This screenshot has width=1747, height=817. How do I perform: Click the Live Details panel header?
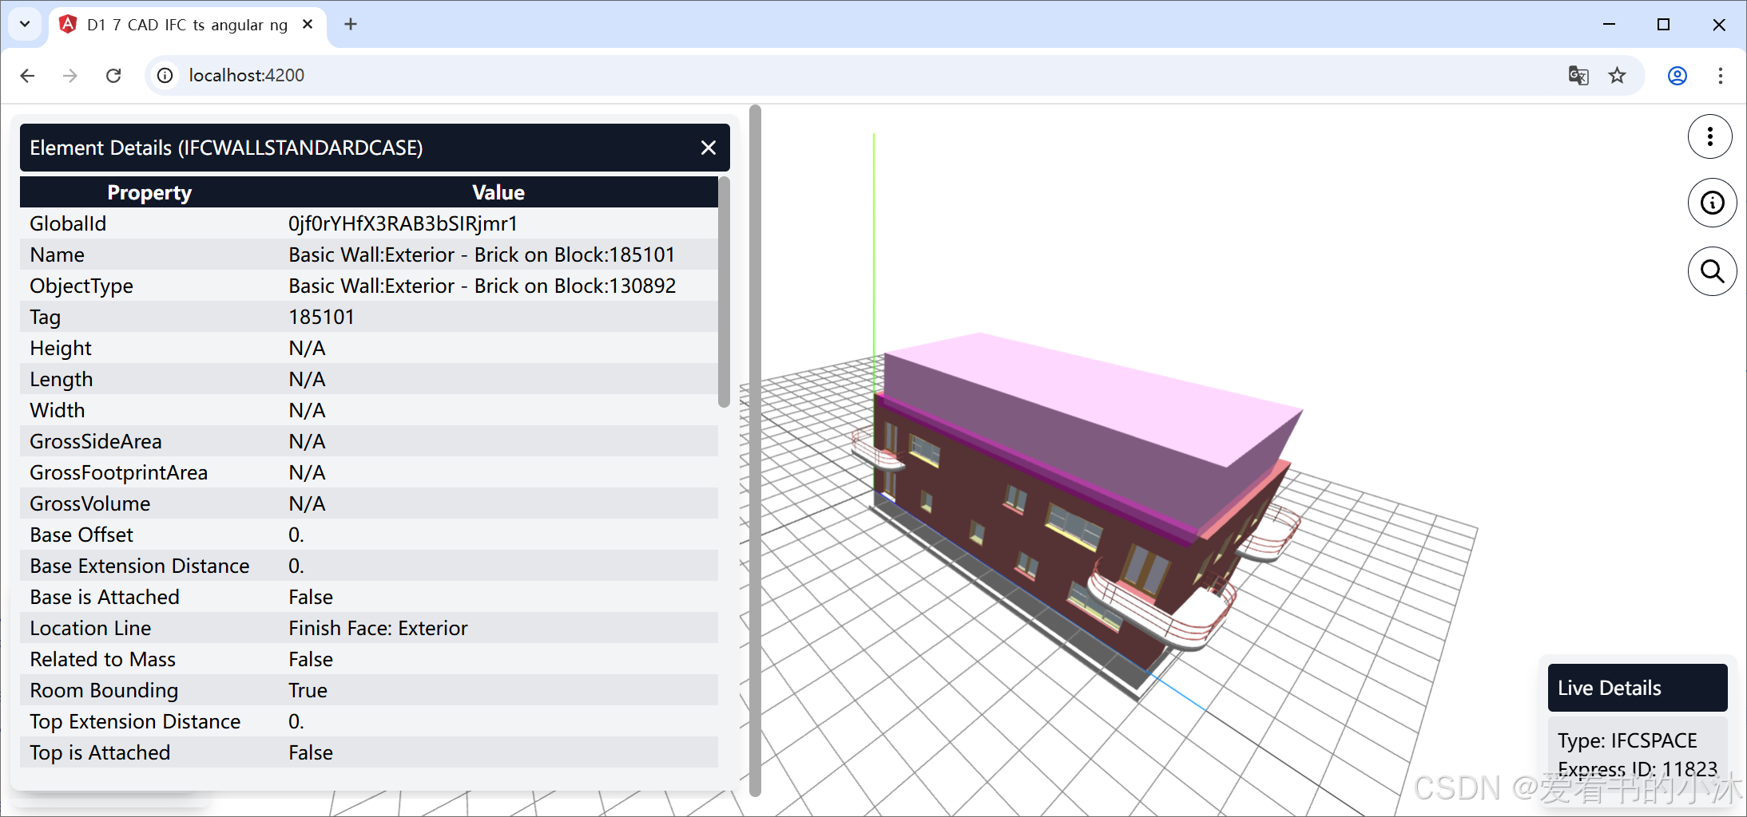point(1638,688)
